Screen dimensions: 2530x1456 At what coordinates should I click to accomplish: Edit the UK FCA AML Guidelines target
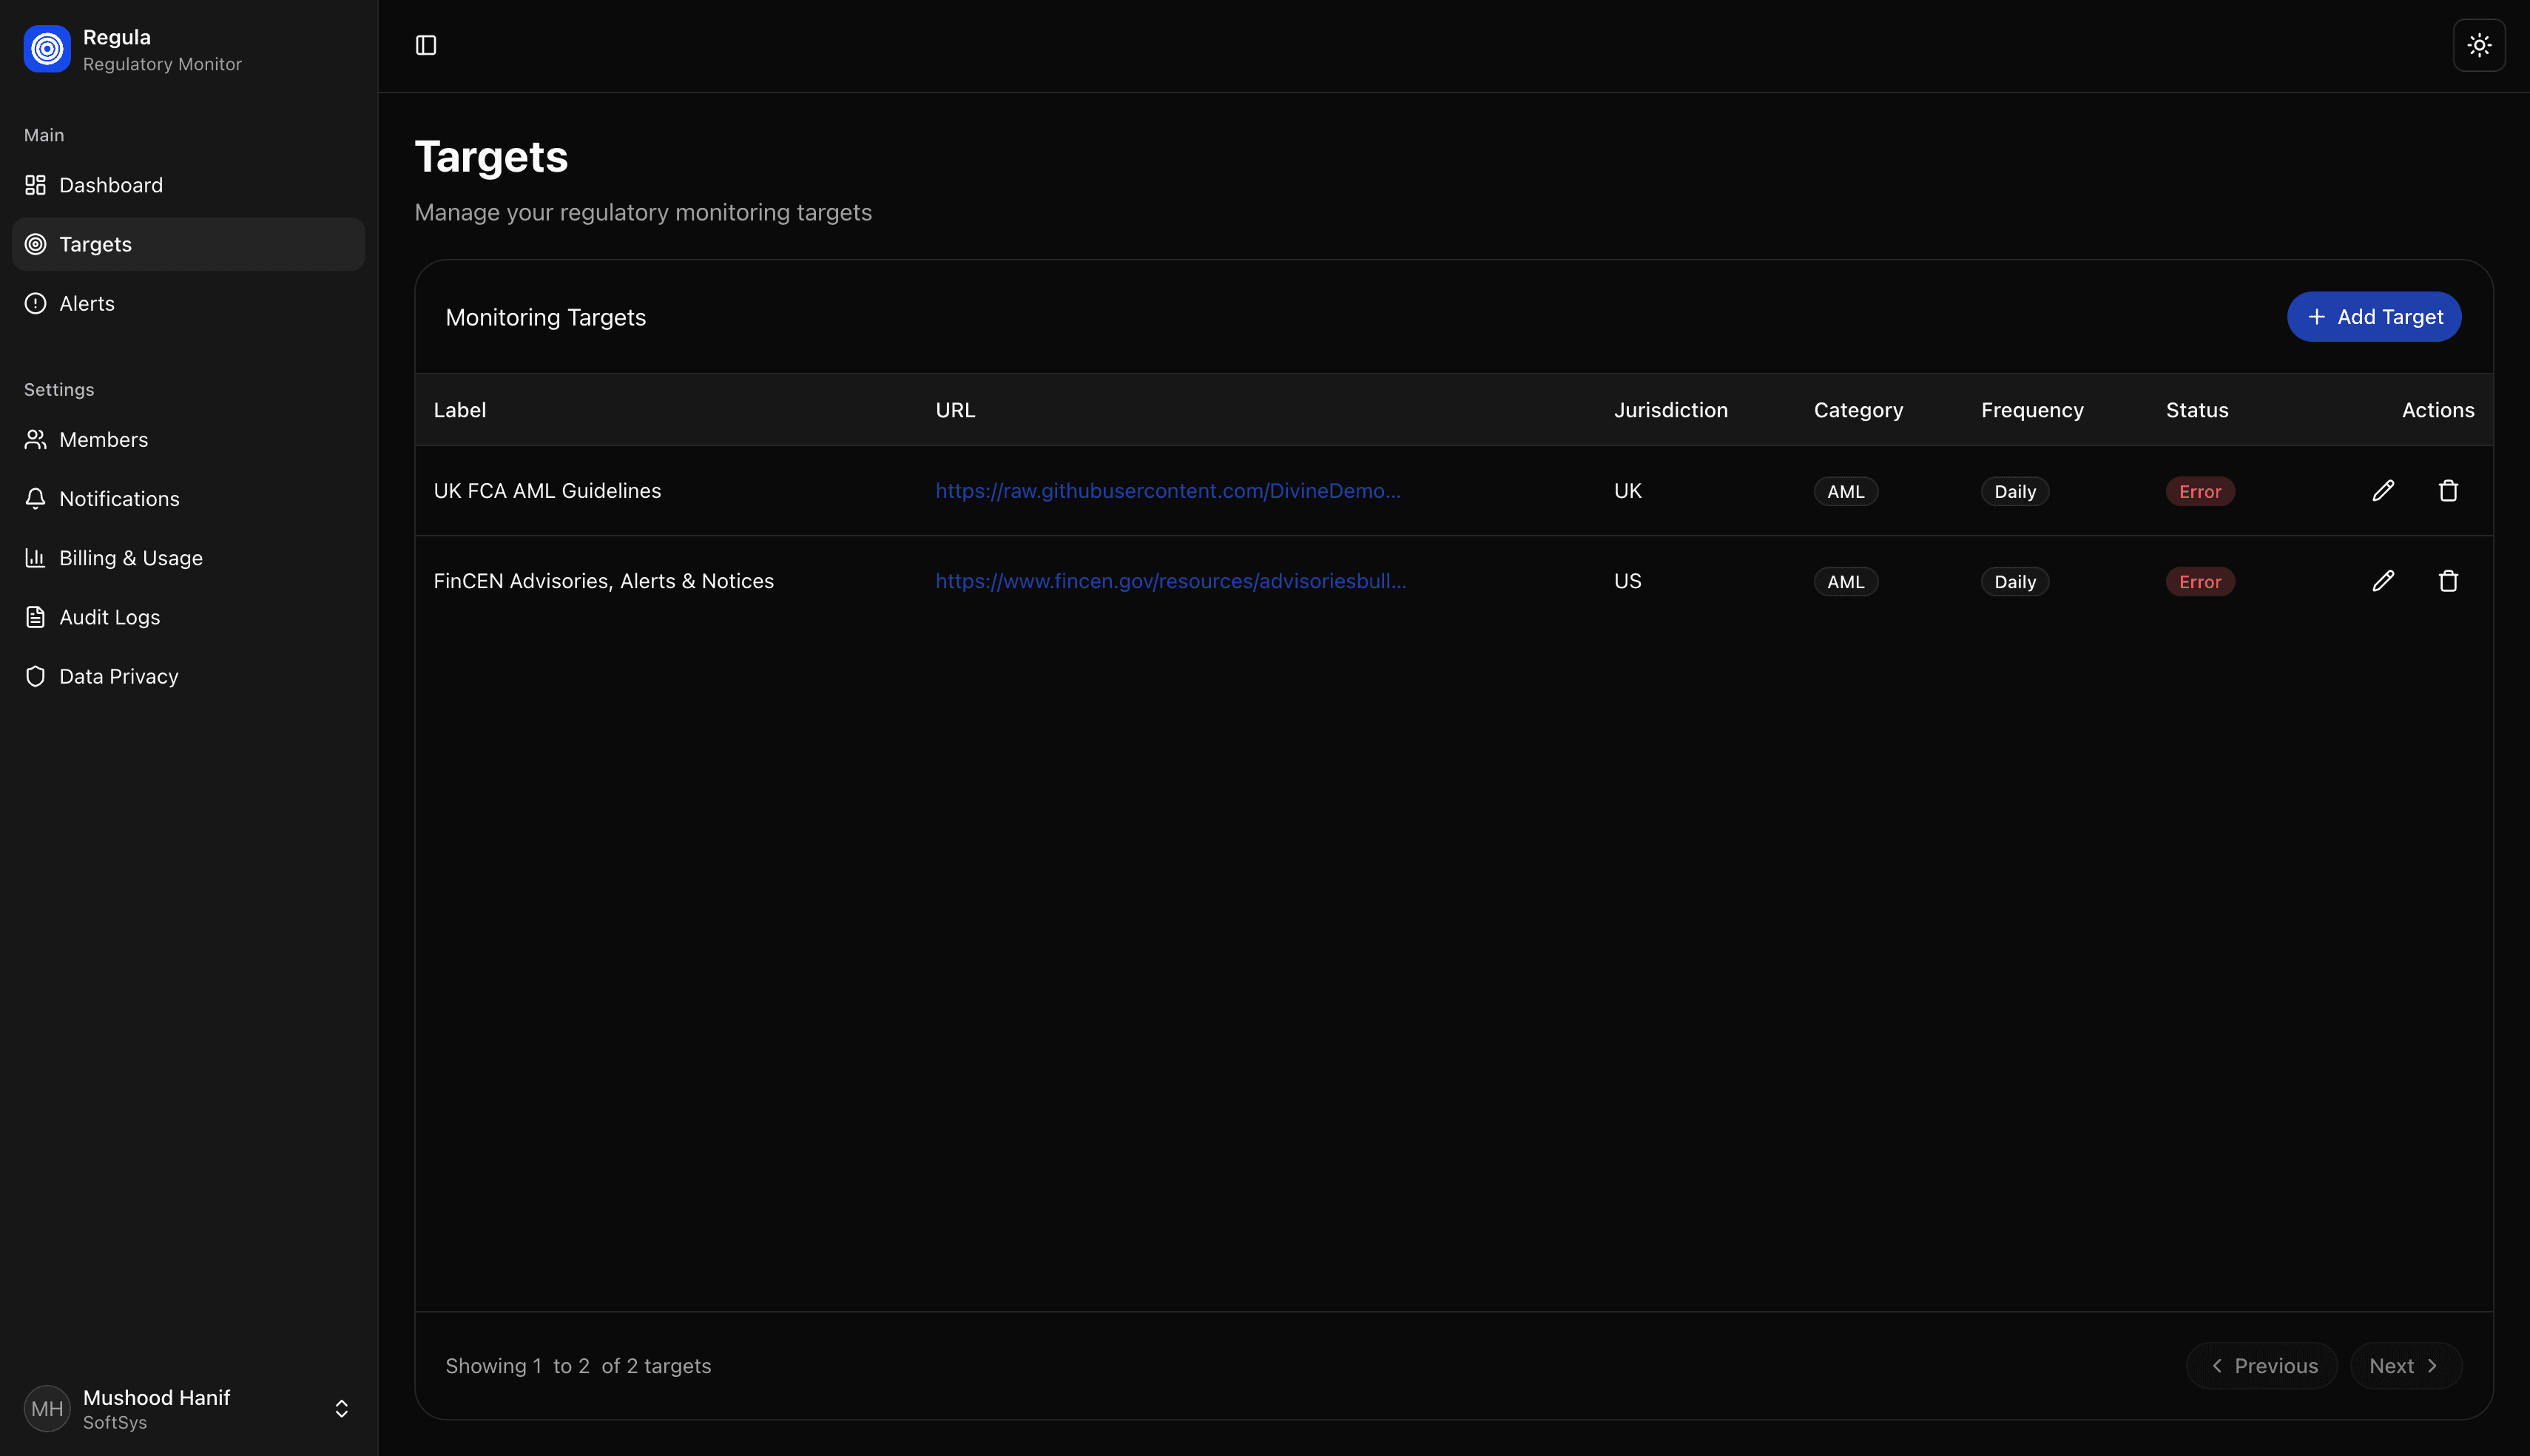click(2383, 491)
